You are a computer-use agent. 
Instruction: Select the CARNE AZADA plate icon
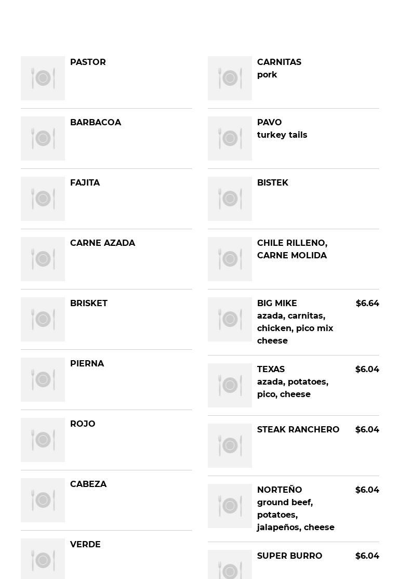43,259
